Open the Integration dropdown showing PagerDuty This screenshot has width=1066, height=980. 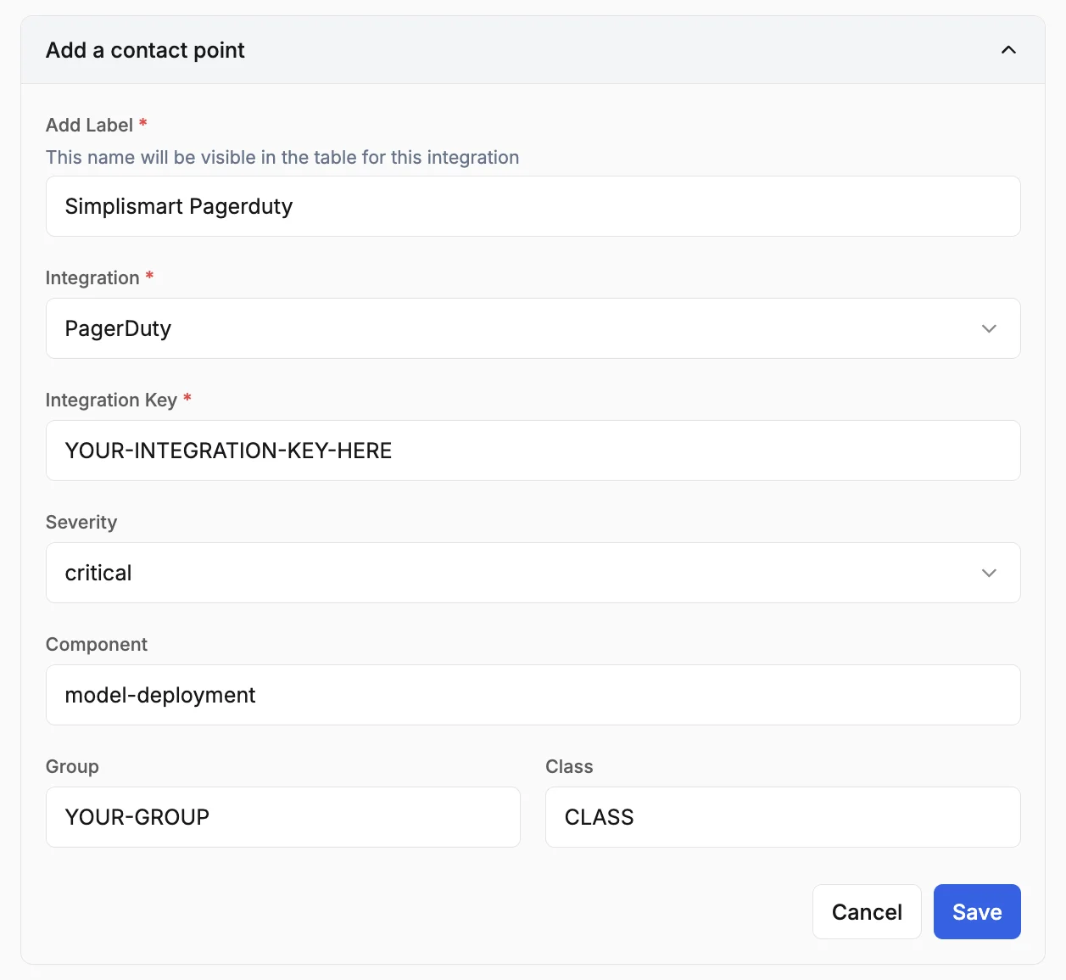(533, 328)
